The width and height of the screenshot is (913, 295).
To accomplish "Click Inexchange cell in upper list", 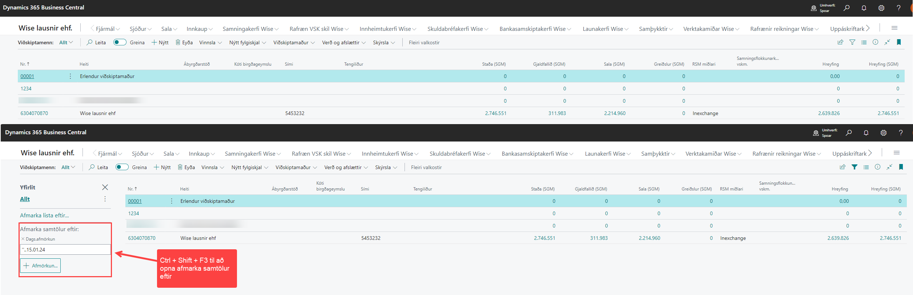I will pos(705,113).
